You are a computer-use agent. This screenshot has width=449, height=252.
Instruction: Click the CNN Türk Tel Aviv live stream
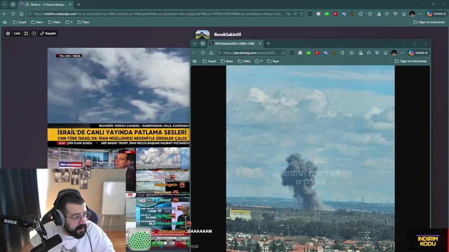[119, 98]
